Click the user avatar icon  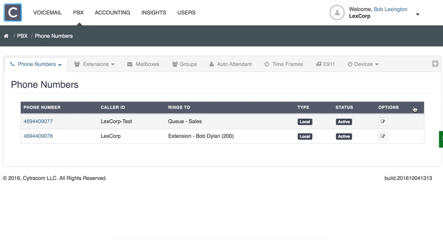[337, 12]
